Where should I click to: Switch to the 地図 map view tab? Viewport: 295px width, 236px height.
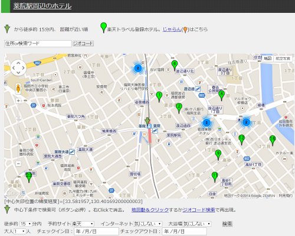point(268,58)
